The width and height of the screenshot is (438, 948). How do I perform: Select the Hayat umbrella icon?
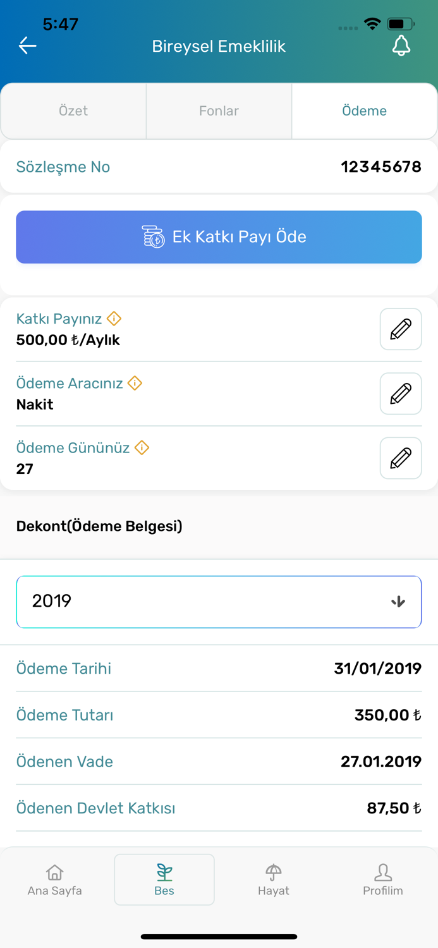(274, 873)
